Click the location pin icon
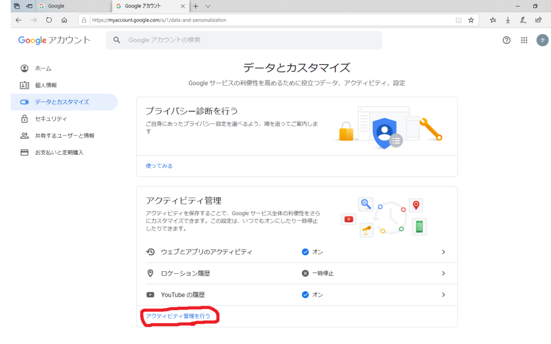The height and width of the screenshot is (344, 551). (x=151, y=274)
